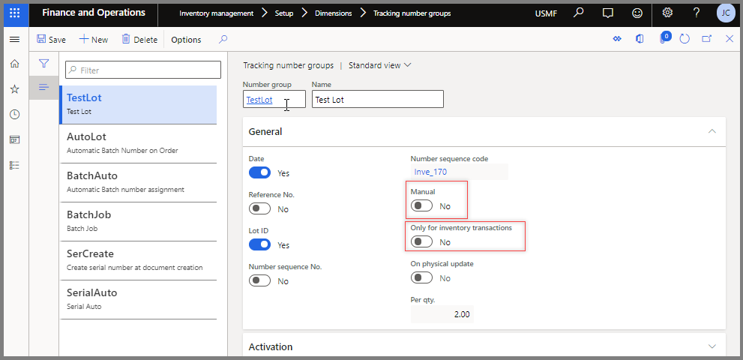Viewport: 743px width, 360px height.
Task: Open the messages chat icon
Action: [x=608, y=13]
